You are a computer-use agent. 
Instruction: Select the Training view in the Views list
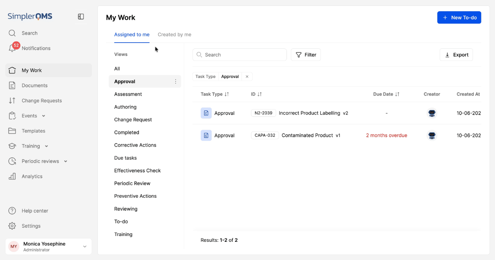(145, 234)
